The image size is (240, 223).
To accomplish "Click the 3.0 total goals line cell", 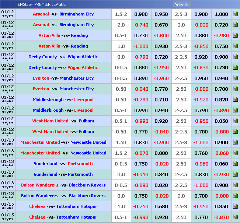I will click(x=181, y=25).
